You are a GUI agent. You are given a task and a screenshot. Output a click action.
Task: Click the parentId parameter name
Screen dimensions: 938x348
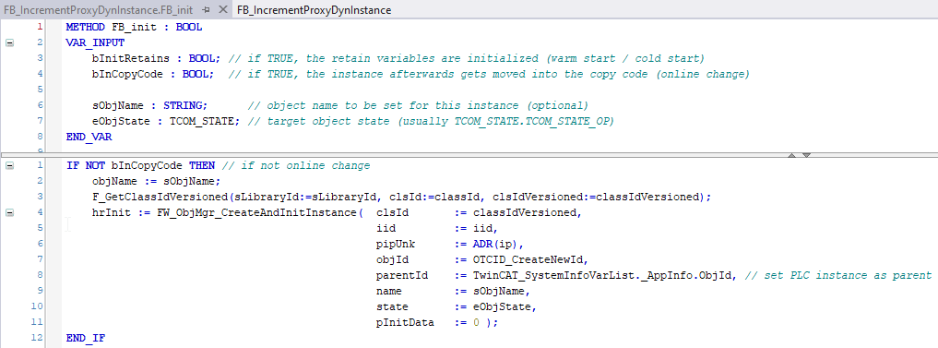tap(402, 275)
